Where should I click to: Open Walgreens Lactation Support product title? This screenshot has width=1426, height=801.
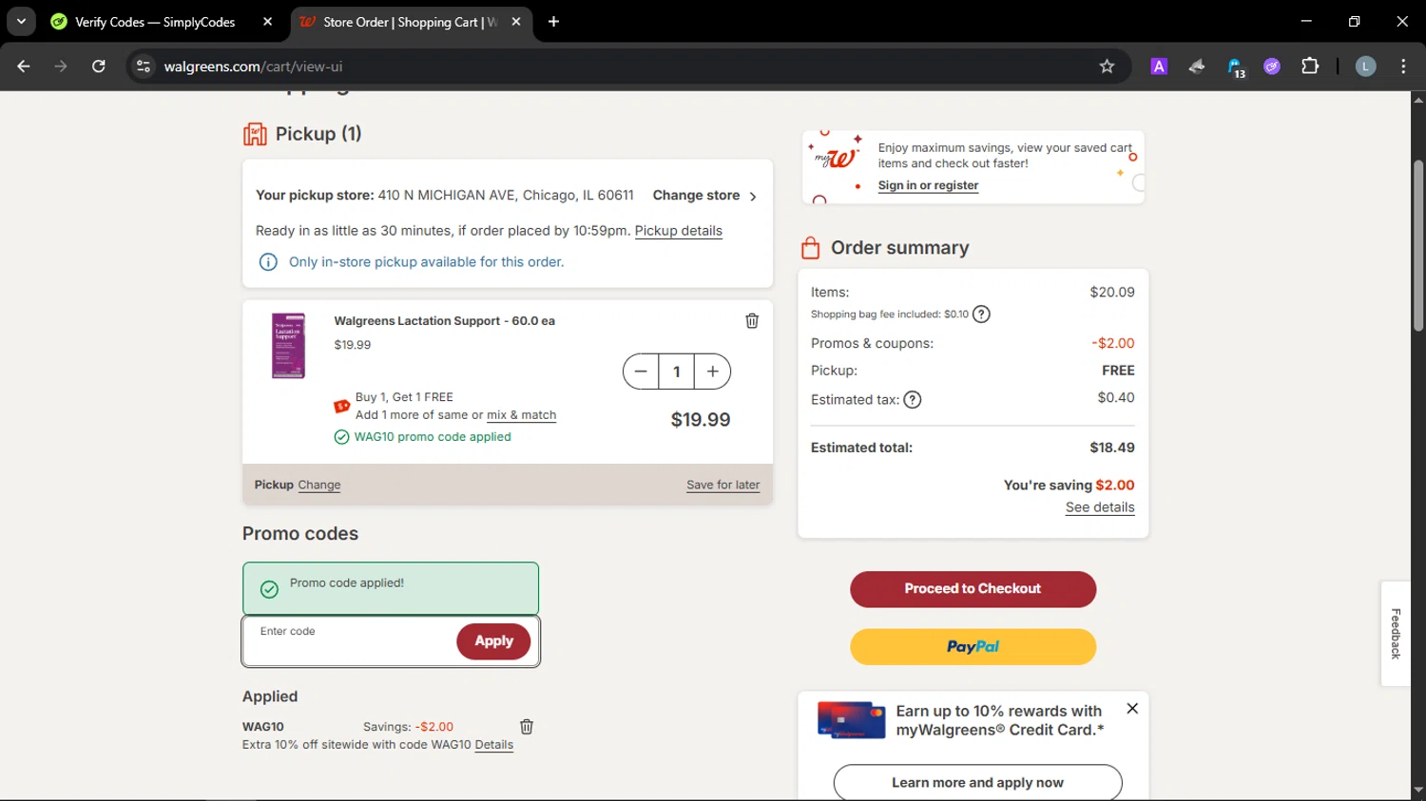[444, 321]
